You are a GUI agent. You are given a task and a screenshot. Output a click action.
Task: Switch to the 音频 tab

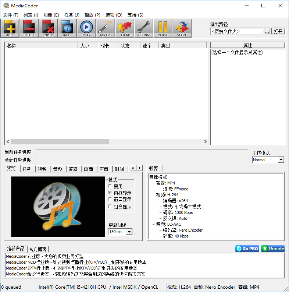pos(58,169)
